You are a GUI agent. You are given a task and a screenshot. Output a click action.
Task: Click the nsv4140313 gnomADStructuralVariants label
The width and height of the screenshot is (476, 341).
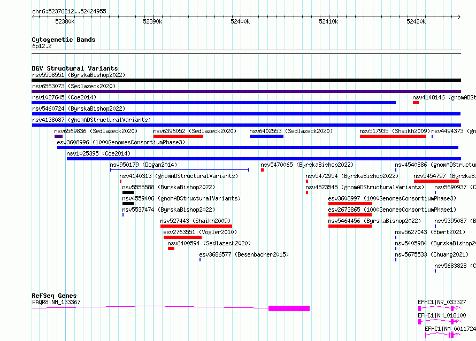[179, 176]
